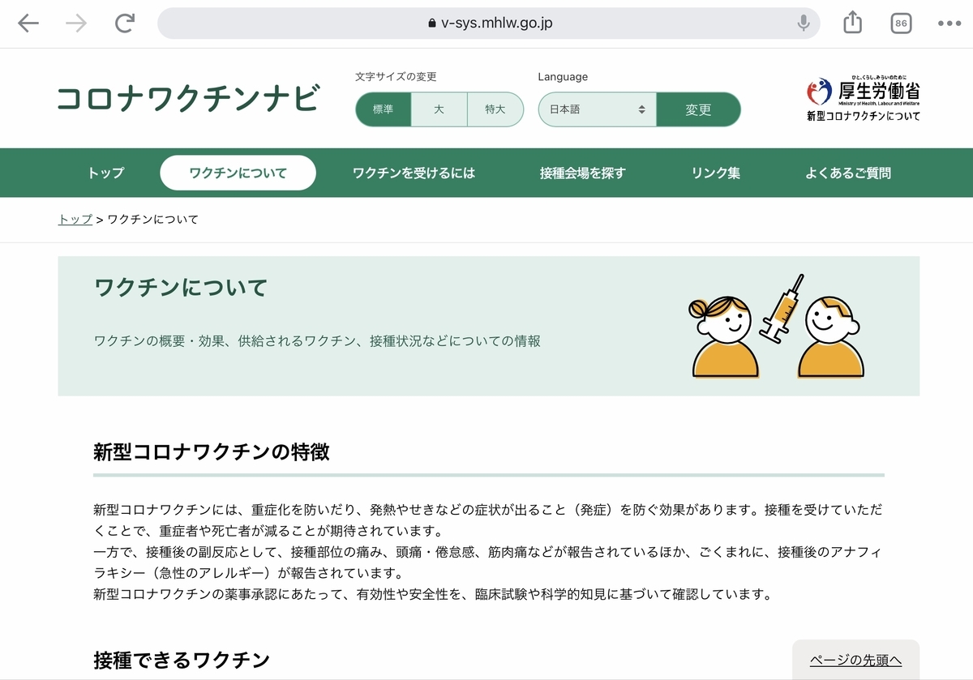
Task: Click the voice search microphone in address bar
Action: click(x=804, y=23)
